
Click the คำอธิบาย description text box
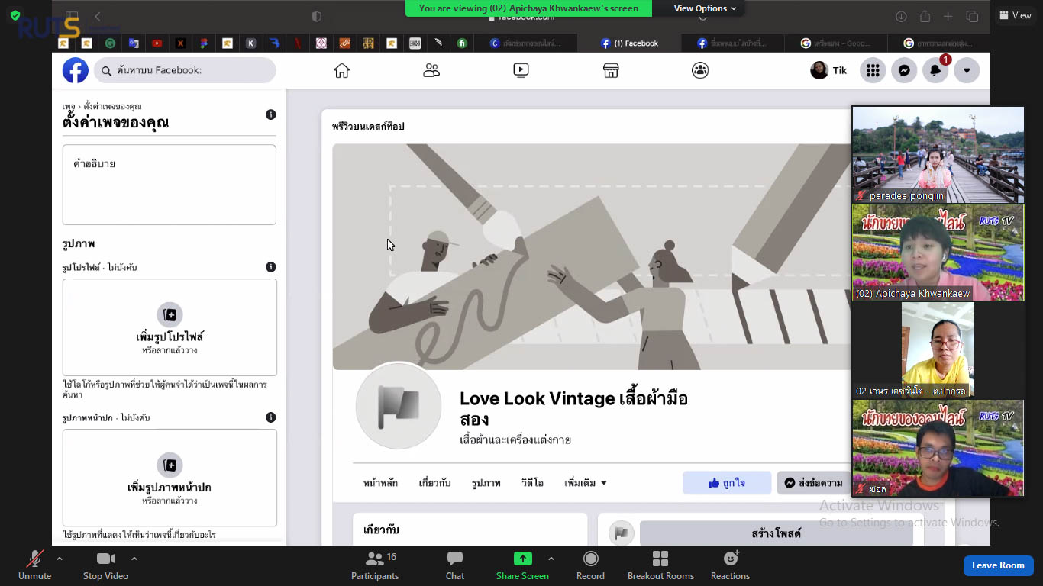click(170, 185)
